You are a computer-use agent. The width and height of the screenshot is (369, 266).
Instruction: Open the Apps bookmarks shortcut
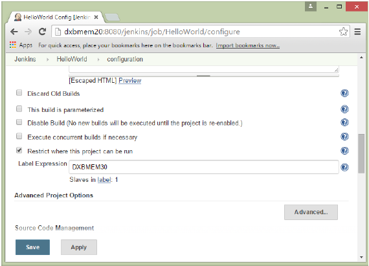[x=21, y=45]
